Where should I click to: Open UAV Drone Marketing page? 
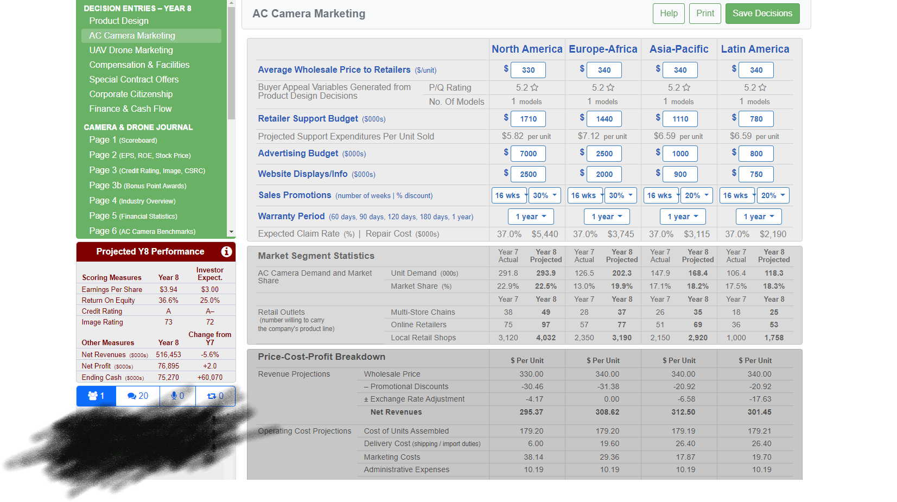tap(131, 50)
